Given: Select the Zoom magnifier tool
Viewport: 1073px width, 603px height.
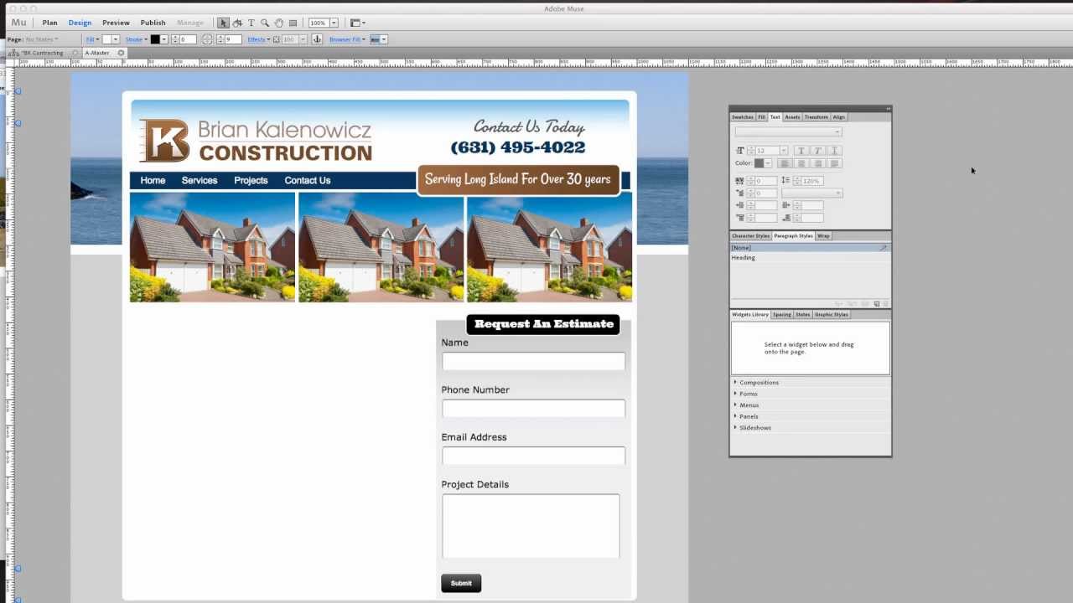Looking at the screenshot, I should click(265, 23).
